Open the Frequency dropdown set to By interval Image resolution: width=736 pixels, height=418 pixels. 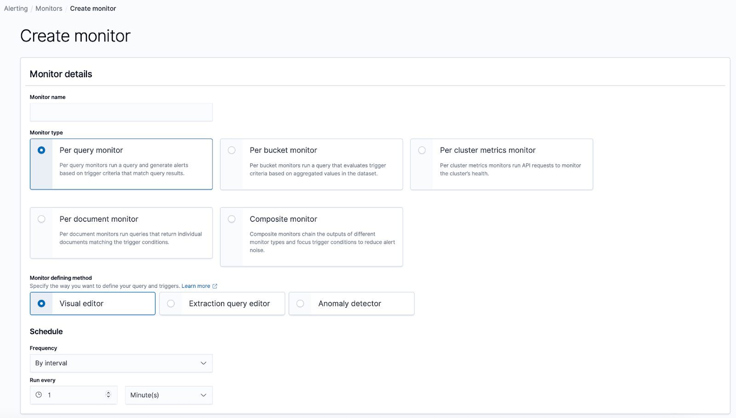[121, 363]
